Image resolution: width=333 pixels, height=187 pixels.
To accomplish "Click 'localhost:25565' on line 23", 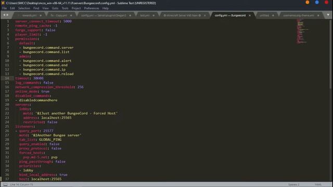I will coord(56,118).
